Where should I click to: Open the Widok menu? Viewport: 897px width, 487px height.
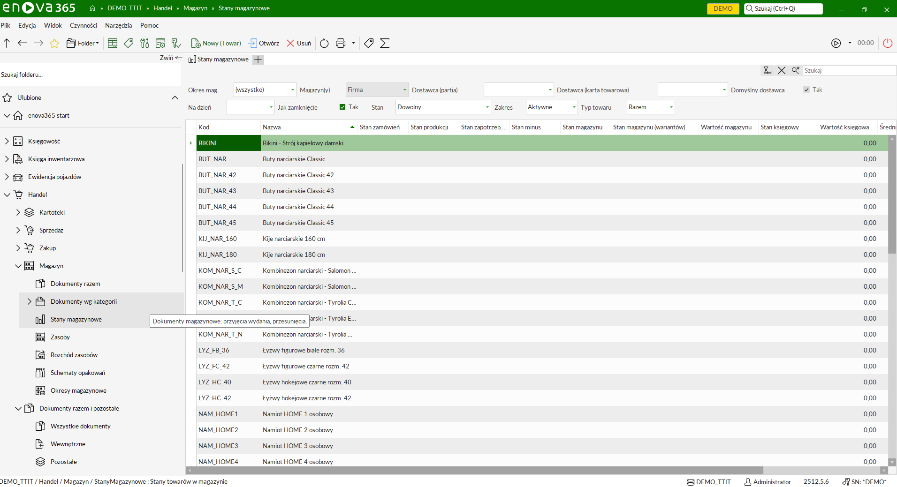(53, 25)
